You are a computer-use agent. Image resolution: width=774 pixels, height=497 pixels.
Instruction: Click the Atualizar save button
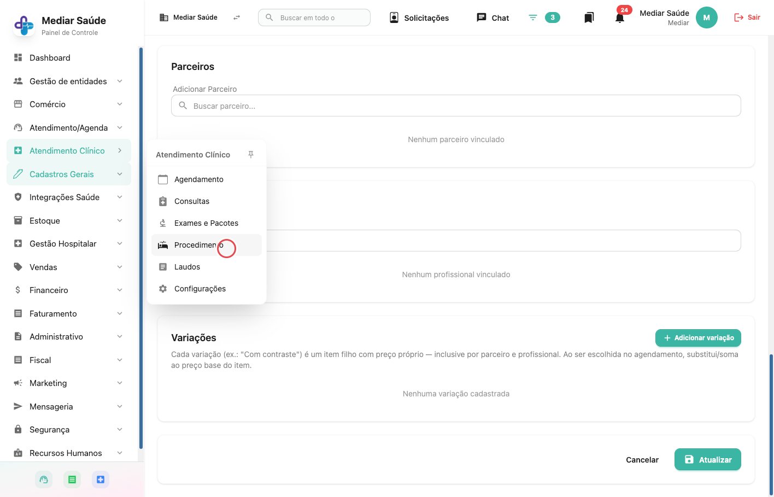click(707, 459)
